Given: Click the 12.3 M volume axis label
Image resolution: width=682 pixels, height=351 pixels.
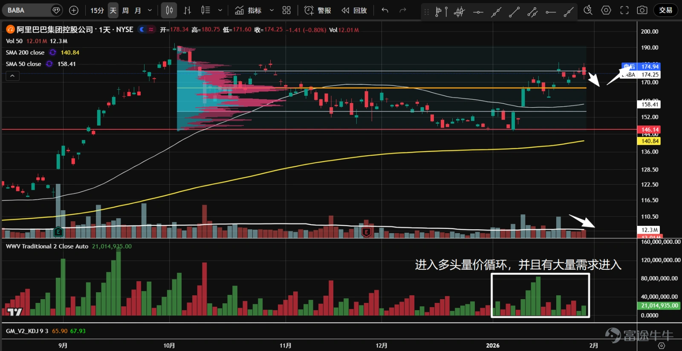Looking at the screenshot, I should point(650,230).
